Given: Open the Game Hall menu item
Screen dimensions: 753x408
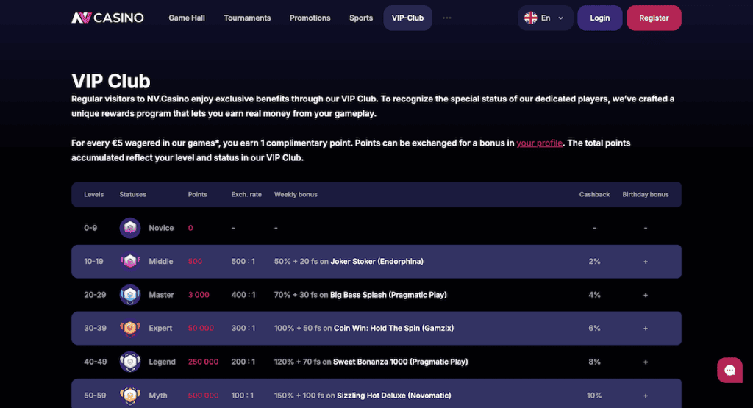Looking at the screenshot, I should [x=187, y=18].
